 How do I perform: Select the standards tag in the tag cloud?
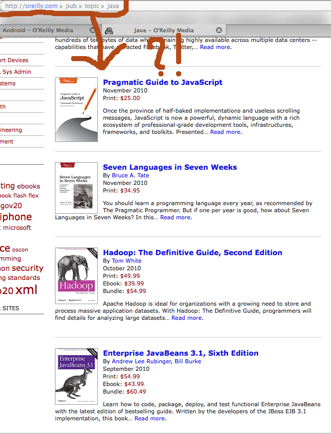pyautogui.click(x=24, y=277)
